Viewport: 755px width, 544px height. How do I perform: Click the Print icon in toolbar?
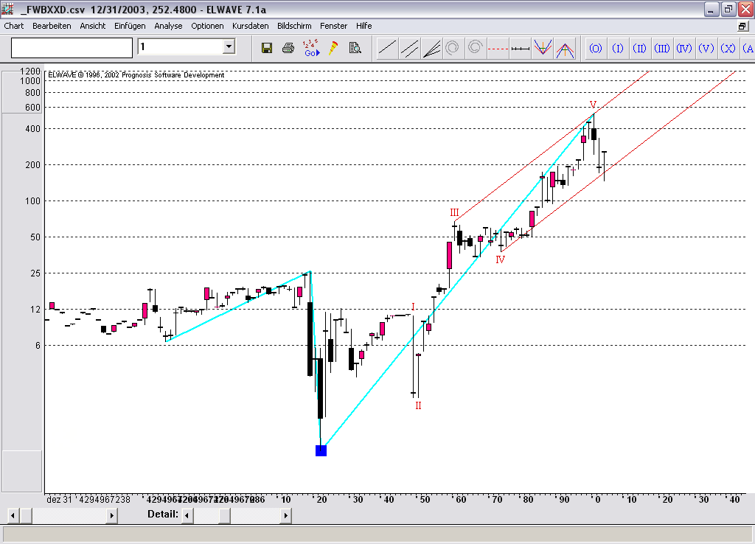coord(288,48)
